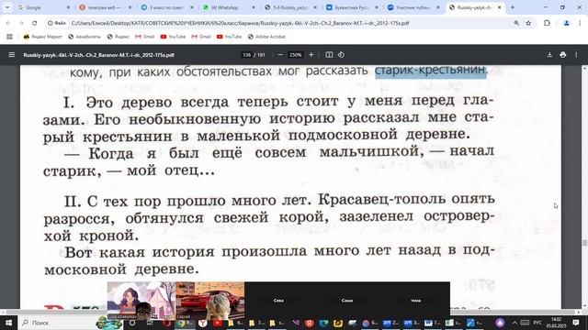Open the Cortana circle taskbar icon
The width and height of the screenshot is (588, 330).
pyautogui.click(x=132, y=323)
